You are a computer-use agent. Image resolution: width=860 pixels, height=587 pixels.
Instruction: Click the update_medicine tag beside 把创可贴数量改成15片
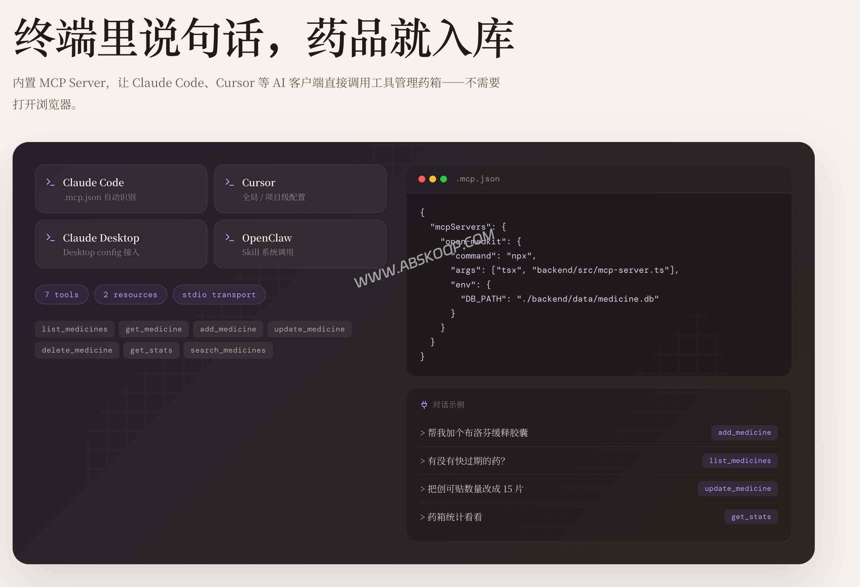tap(738, 488)
